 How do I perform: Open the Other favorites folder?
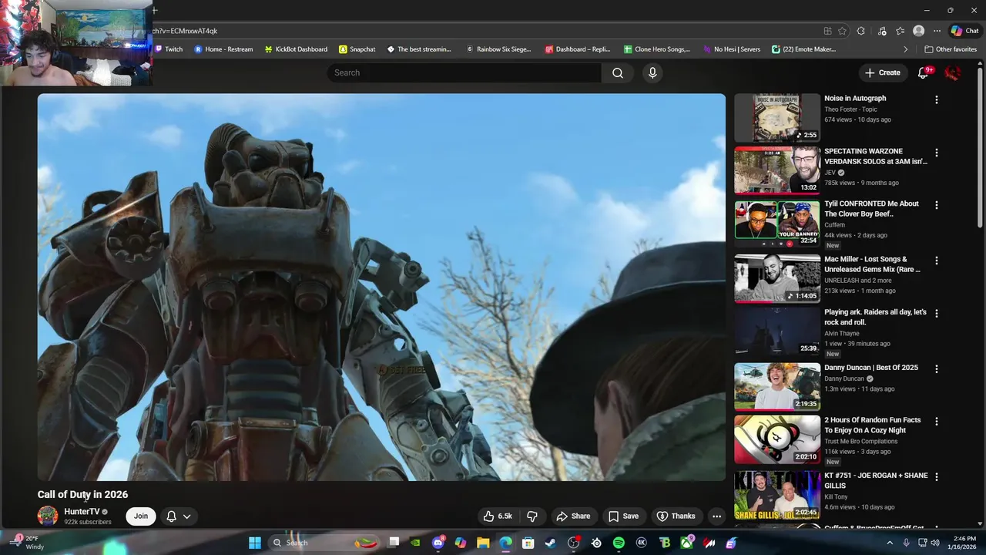[x=951, y=49]
